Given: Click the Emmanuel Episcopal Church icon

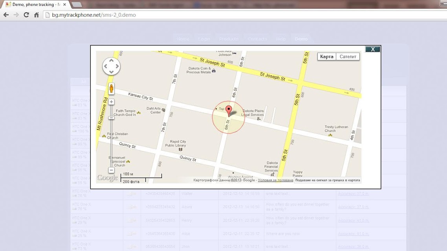Looking at the screenshot, I should coord(128,161).
